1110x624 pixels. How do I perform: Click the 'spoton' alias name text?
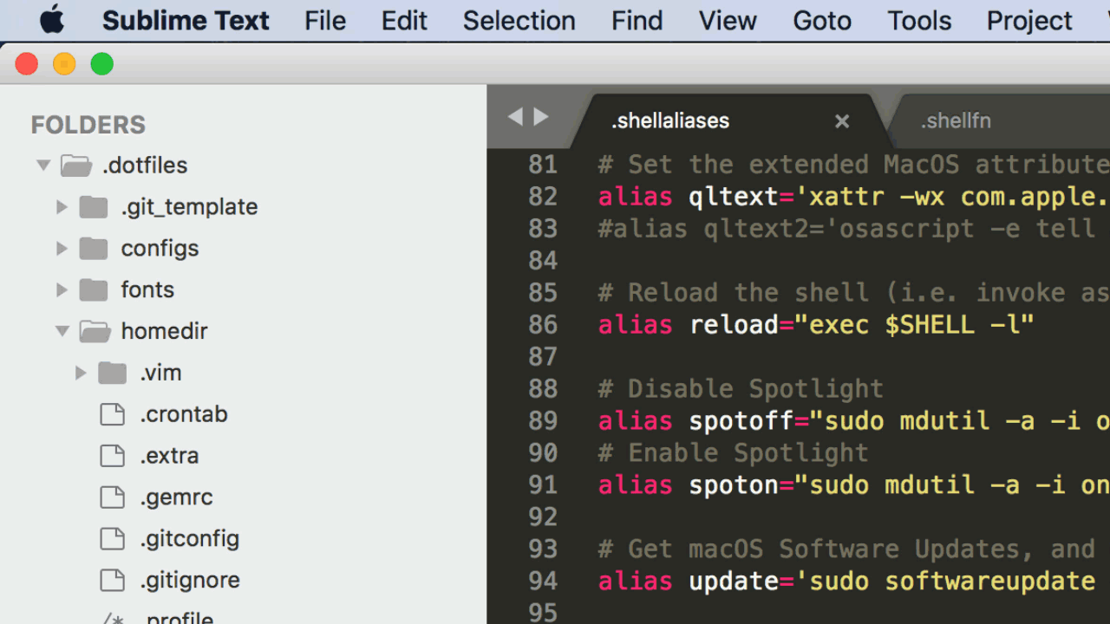pyautogui.click(x=735, y=485)
